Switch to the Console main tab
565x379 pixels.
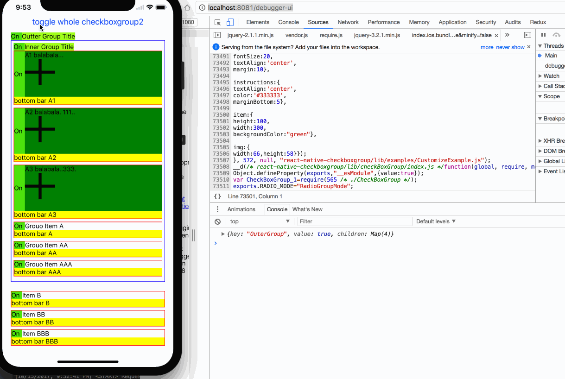(x=288, y=22)
